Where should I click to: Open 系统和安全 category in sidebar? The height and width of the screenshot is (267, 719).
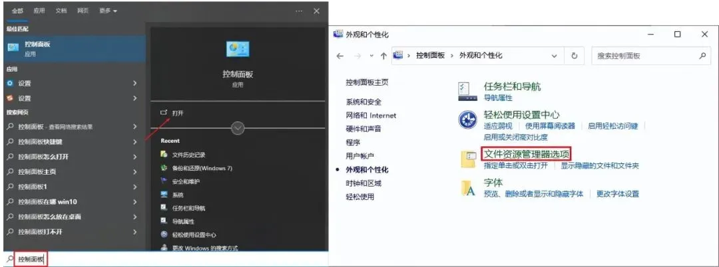click(x=363, y=102)
